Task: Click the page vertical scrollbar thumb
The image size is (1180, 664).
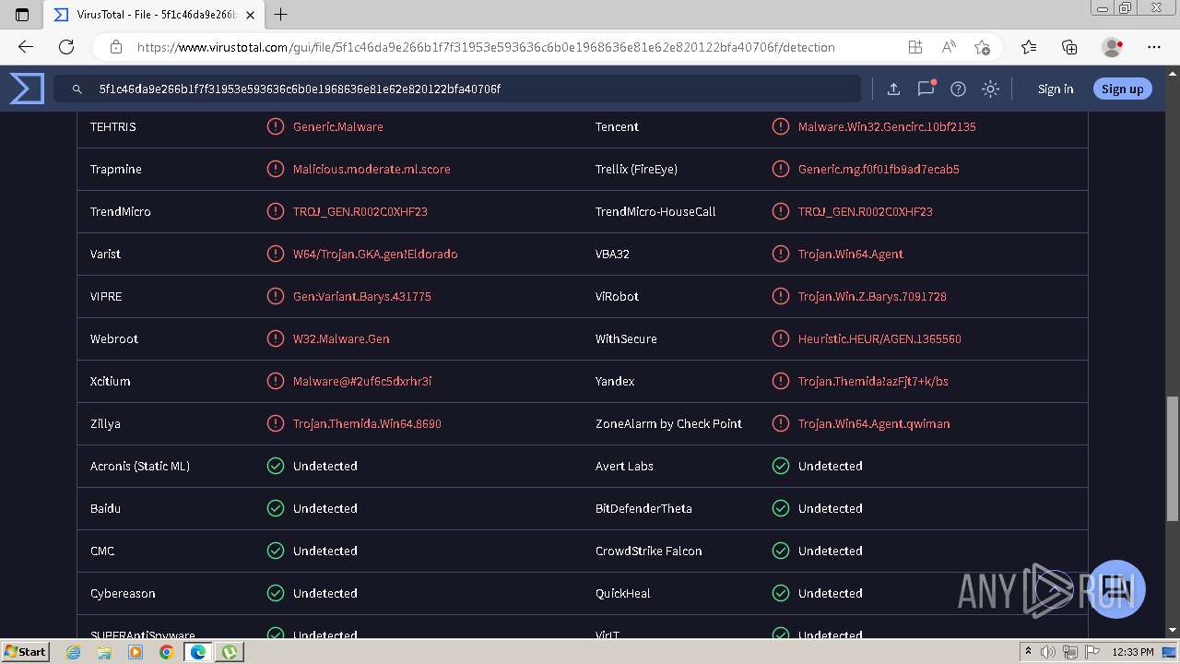Action: [1172, 459]
